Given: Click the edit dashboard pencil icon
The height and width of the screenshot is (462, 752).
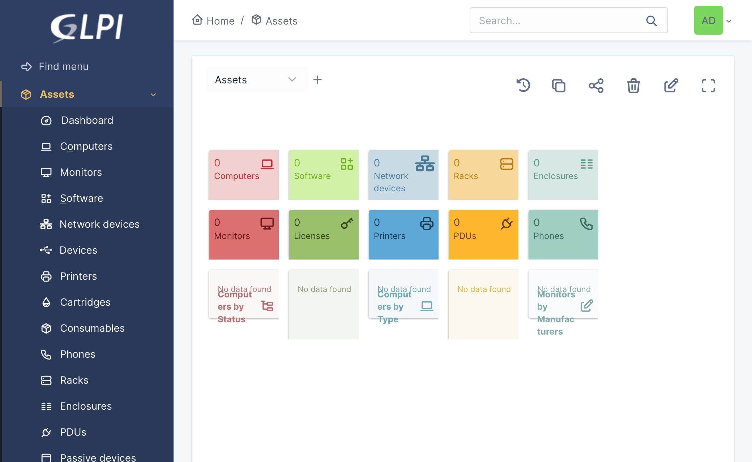Looking at the screenshot, I should [671, 86].
